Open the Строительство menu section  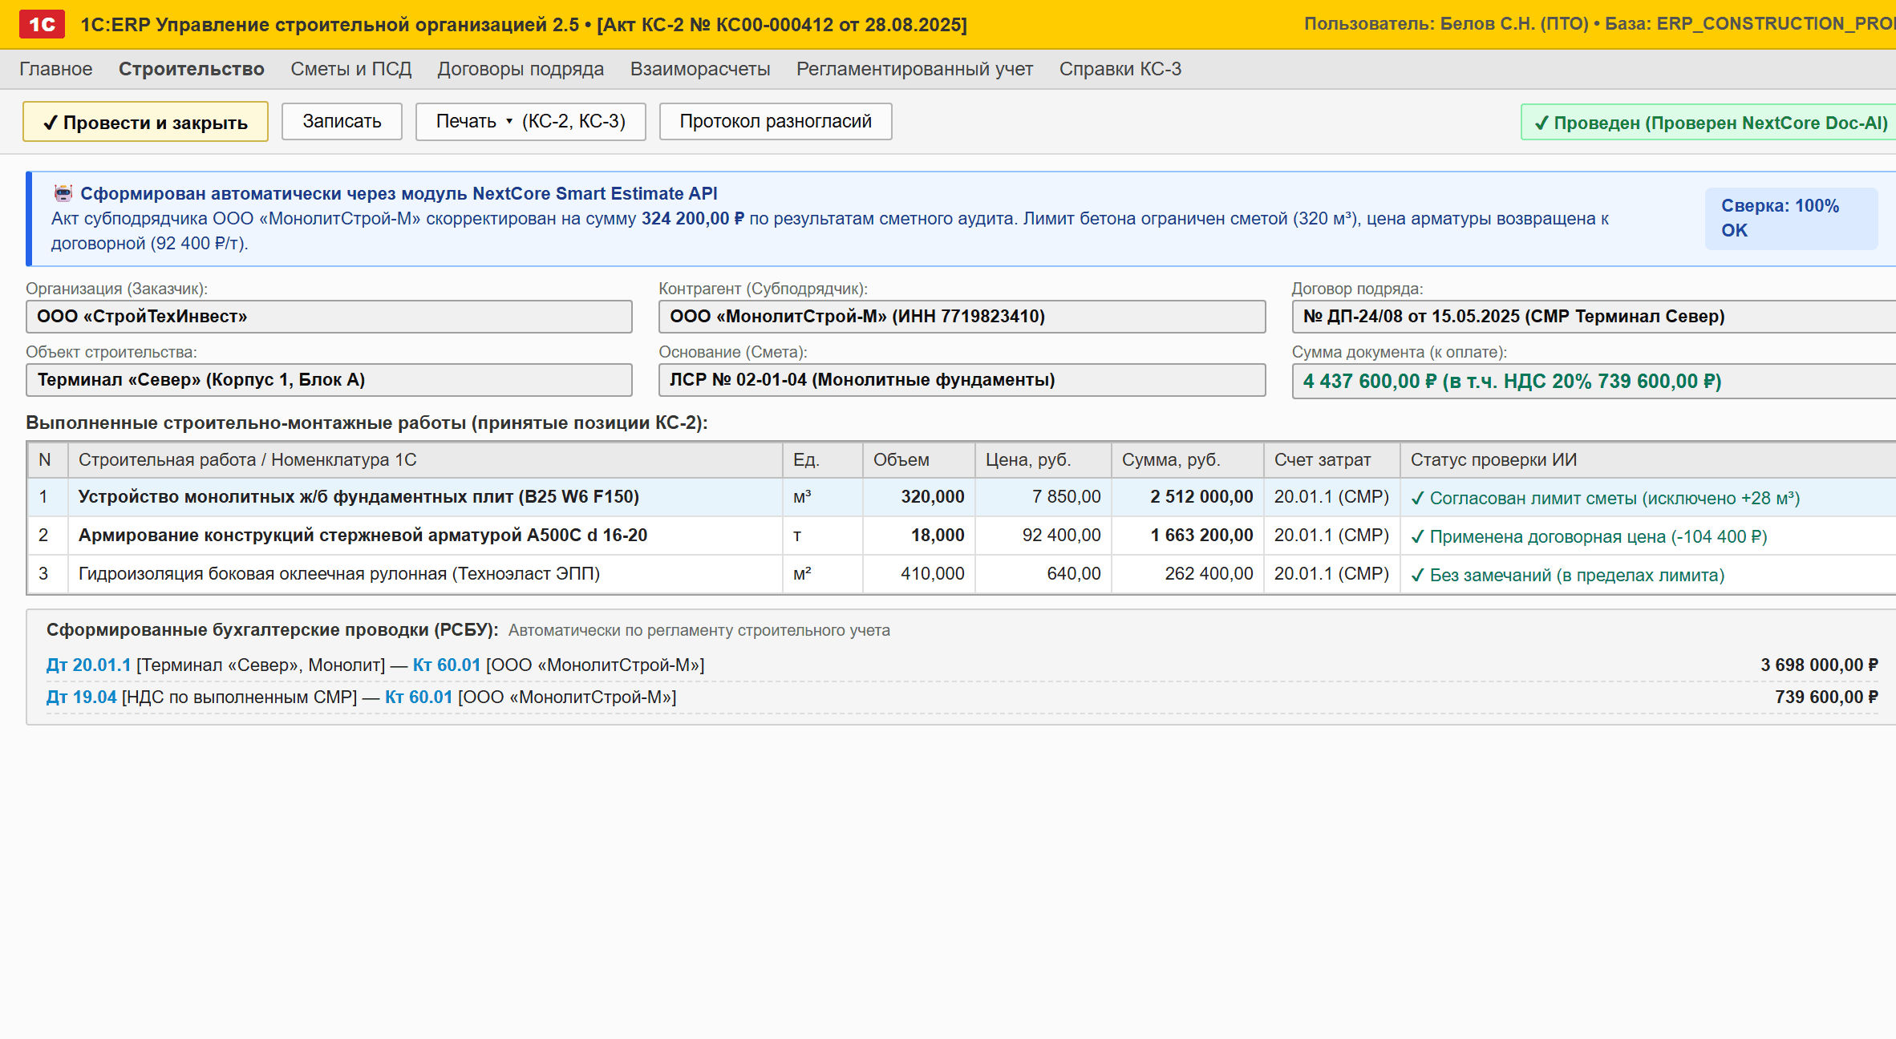click(191, 69)
